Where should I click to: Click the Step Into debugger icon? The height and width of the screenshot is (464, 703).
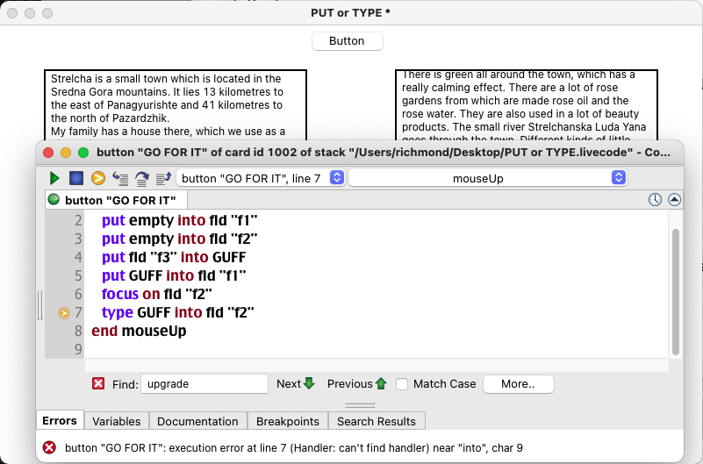coord(120,178)
